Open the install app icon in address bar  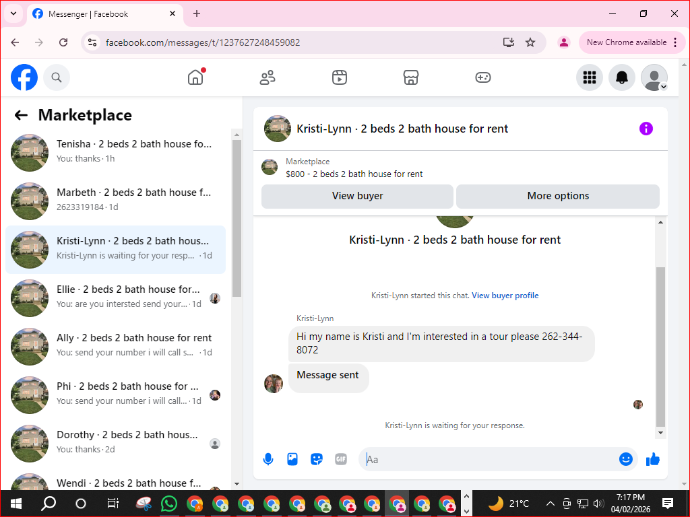click(x=508, y=42)
